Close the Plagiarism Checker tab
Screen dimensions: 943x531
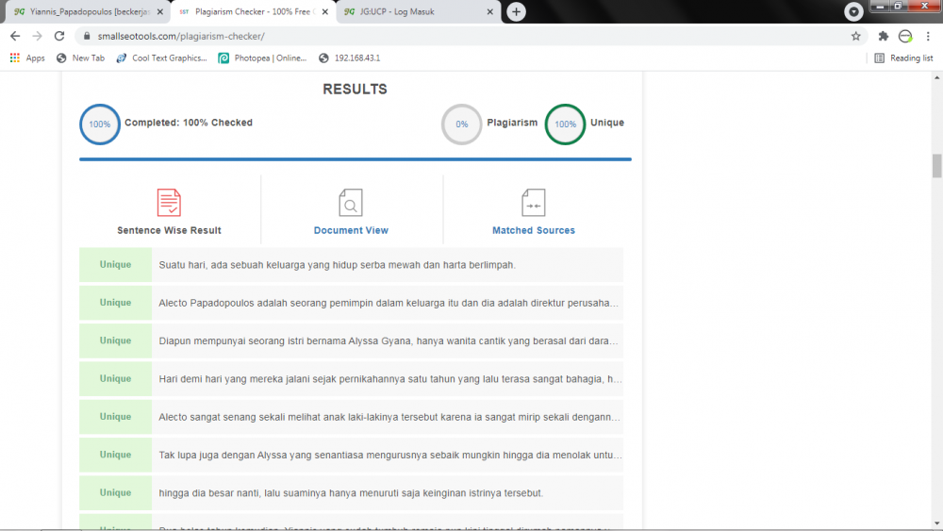coord(325,11)
